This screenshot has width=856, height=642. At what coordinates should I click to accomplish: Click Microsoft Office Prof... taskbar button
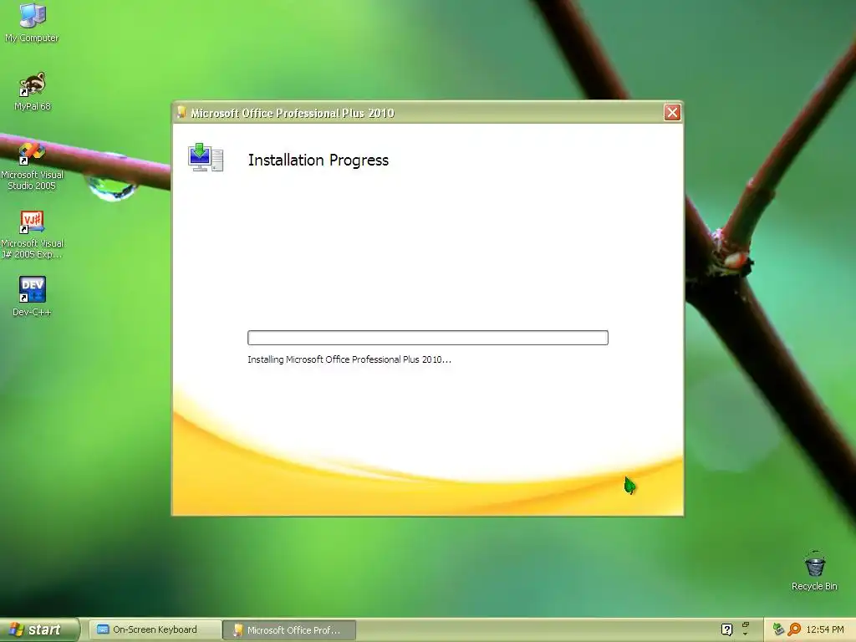click(x=290, y=630)
